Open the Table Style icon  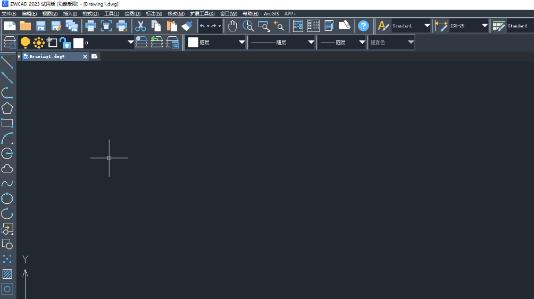(499, 26)
